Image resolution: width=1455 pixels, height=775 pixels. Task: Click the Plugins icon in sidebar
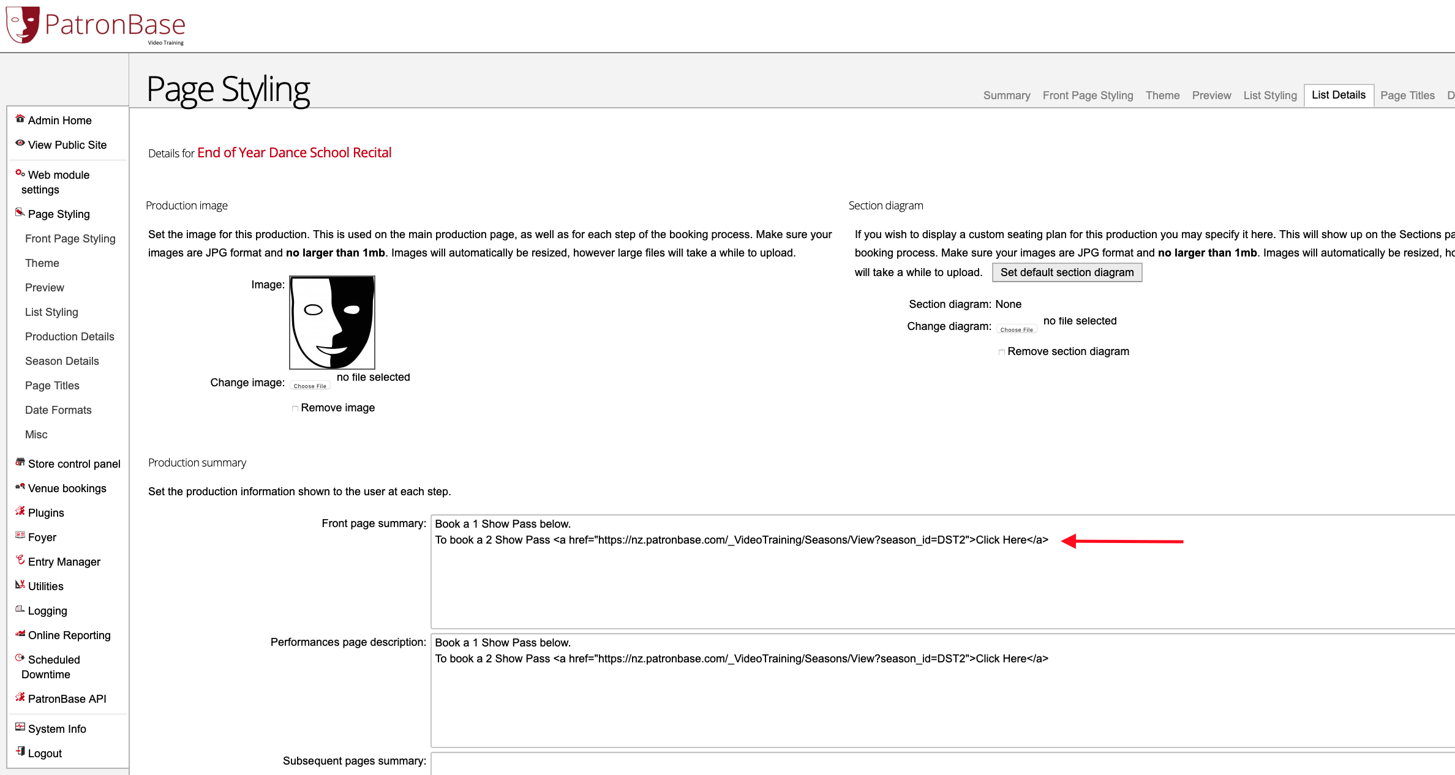point(20,511)
